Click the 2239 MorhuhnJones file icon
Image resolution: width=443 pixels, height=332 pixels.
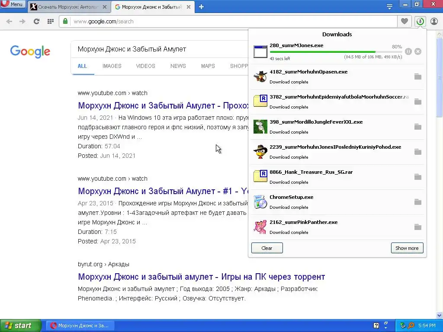[260, 152]
